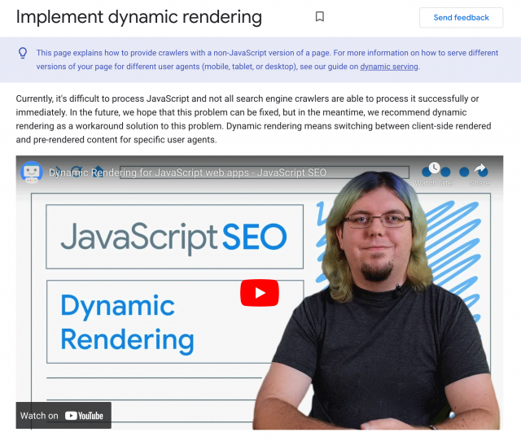Click the video Share arrow icon

point(479,169)
